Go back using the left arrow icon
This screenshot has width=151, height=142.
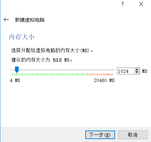6,20
